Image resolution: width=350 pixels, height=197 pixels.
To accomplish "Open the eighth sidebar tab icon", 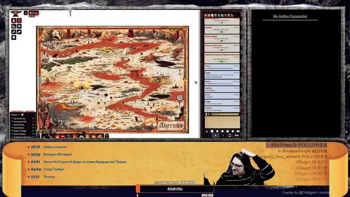I will [229, 15].
